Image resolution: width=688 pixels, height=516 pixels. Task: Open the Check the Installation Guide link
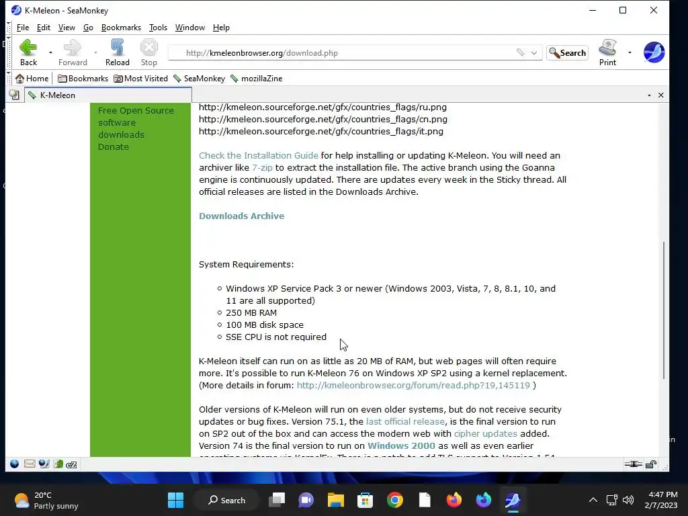(259, 155)
